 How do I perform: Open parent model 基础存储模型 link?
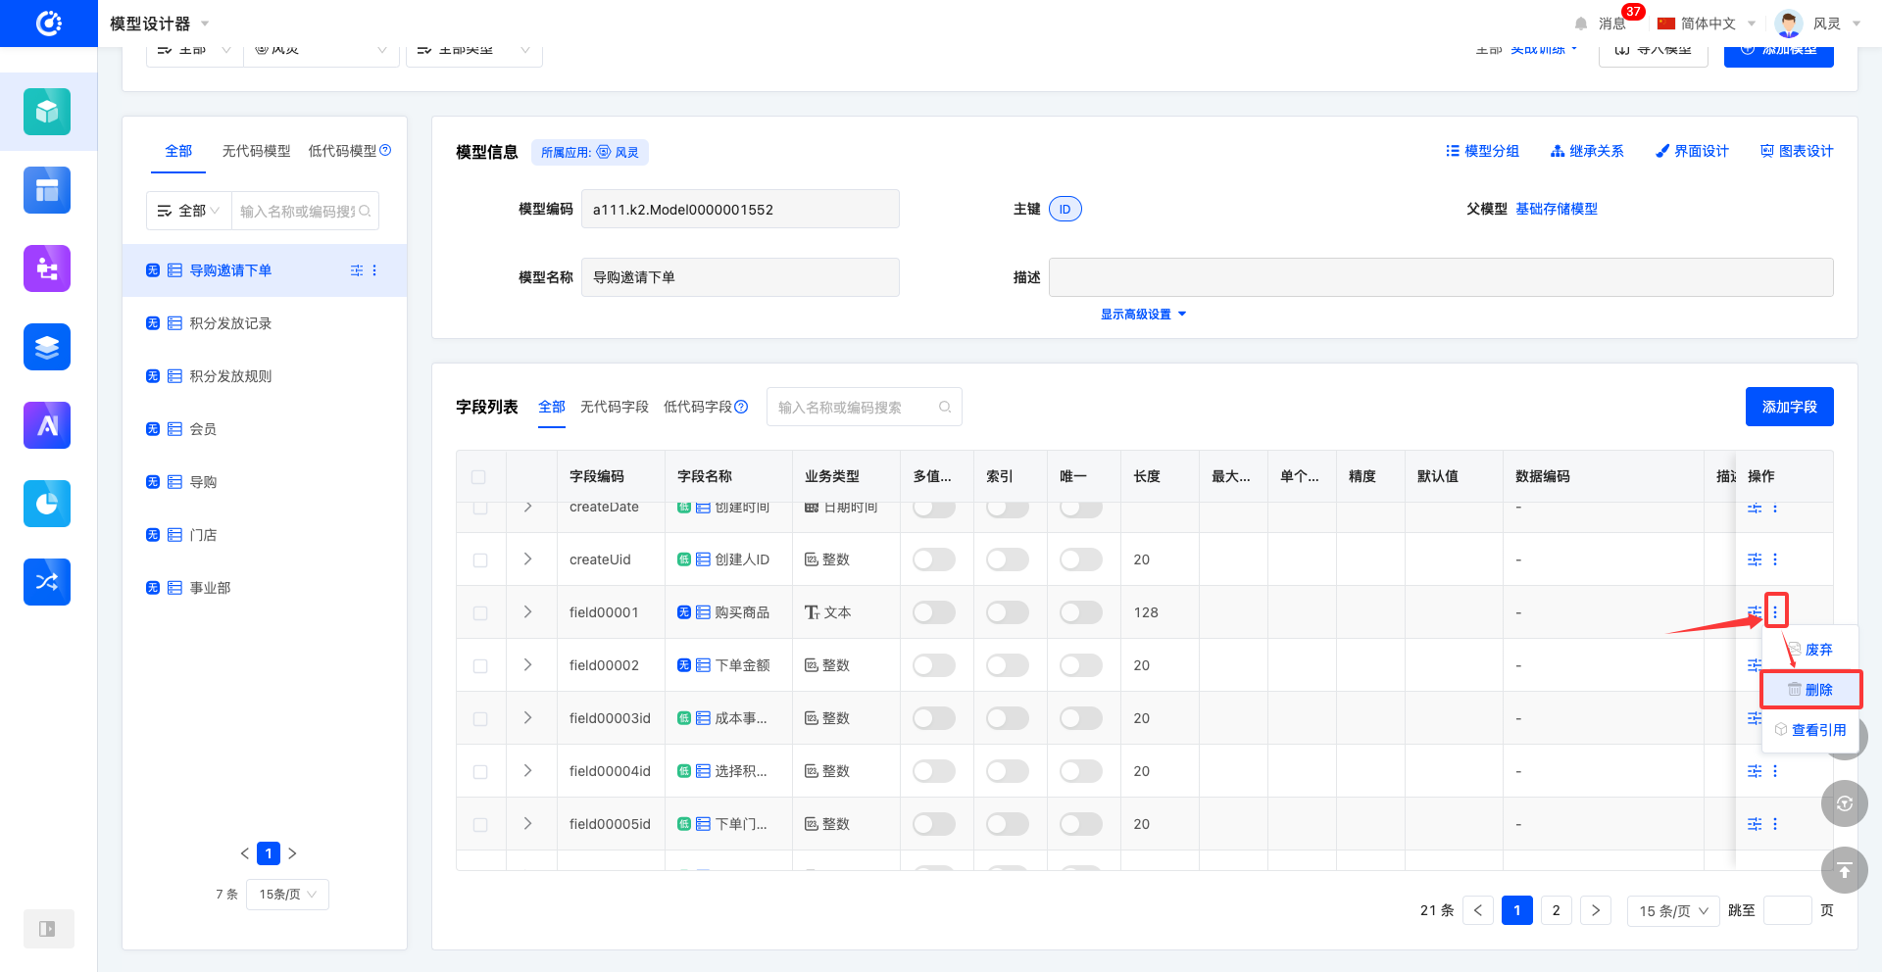tap(1557, 209)
